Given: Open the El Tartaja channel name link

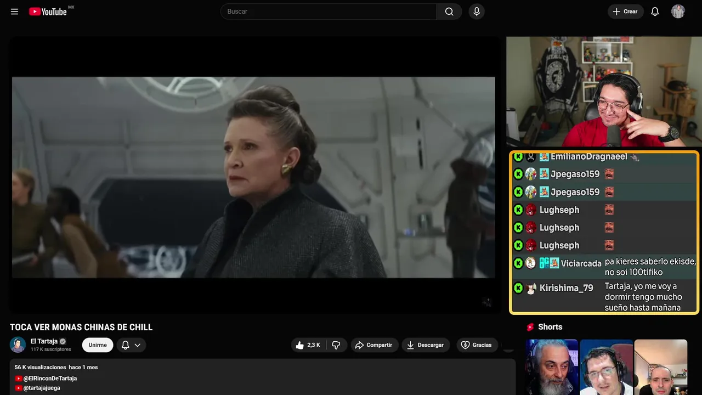Looking at the screenshot, I should click(x=44, y=341).
